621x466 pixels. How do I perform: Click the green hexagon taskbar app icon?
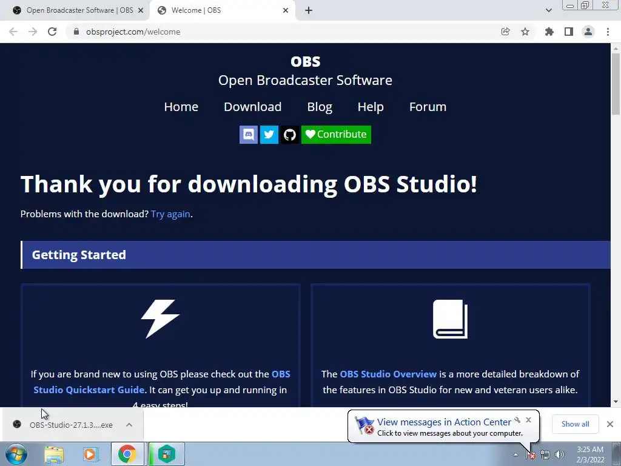(x=166, y=454)
